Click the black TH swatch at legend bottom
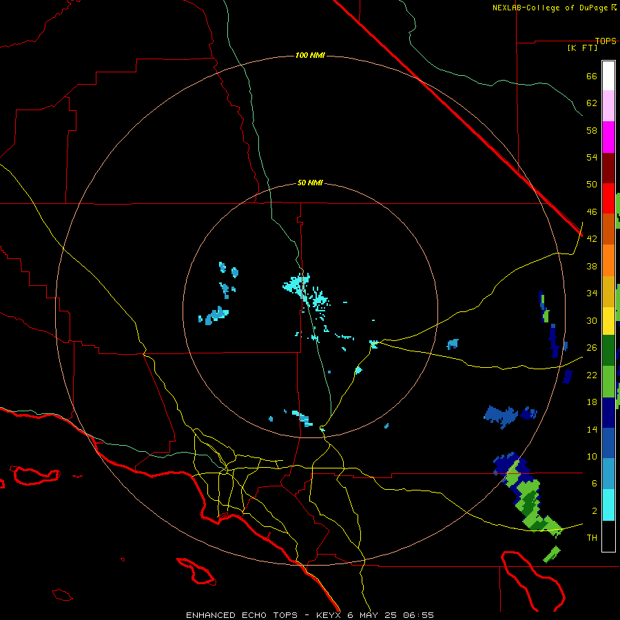Image resolution: width=620 pixels, height=620 pixels. [608, 536]
